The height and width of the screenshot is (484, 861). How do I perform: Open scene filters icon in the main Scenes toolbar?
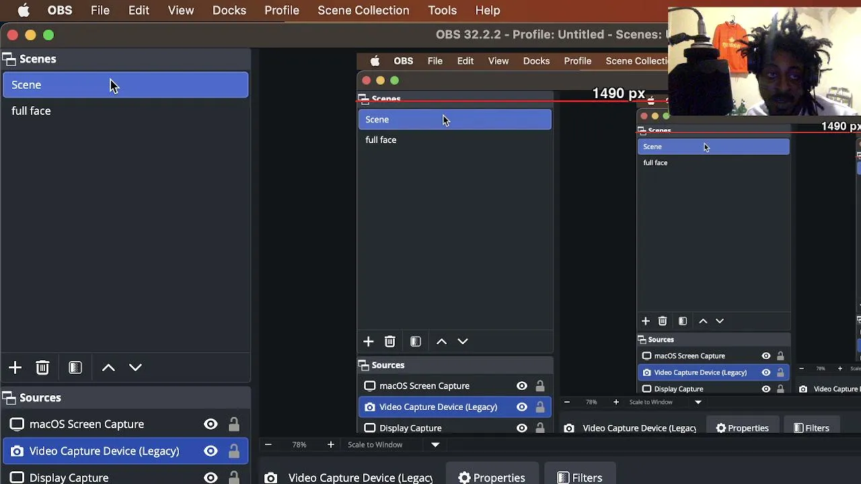tap(75, 368)
